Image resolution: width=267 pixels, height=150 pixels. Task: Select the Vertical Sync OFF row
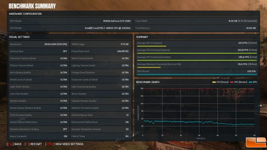[x=39, y=51]
